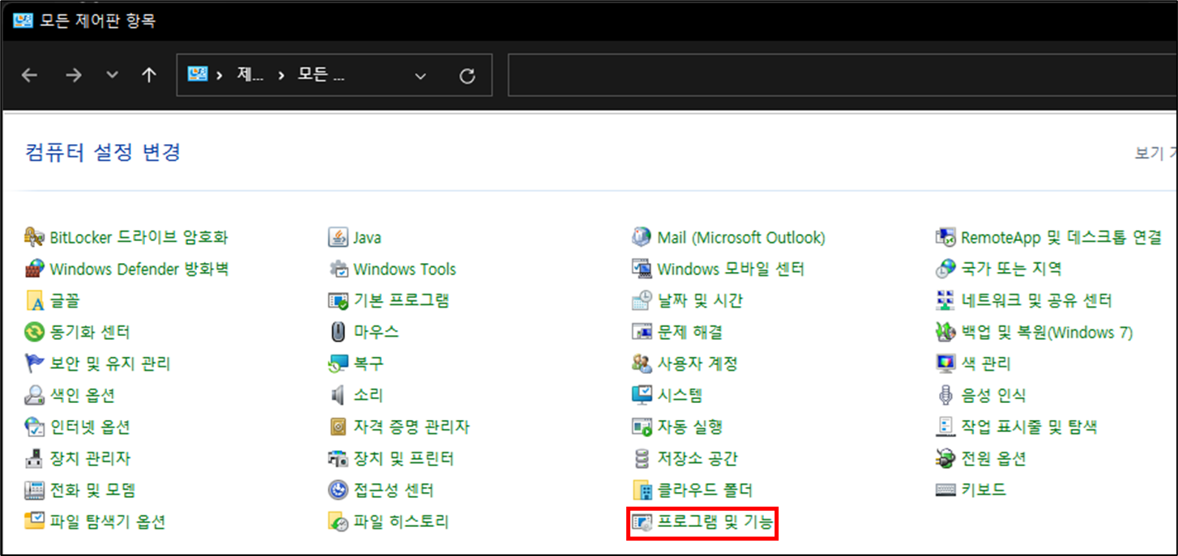Click the Java coffee cup icon

tap(338, 237)
